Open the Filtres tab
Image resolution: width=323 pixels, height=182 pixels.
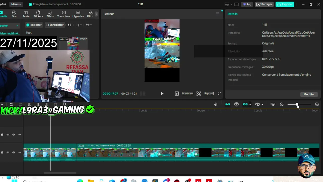pos(90,14)
